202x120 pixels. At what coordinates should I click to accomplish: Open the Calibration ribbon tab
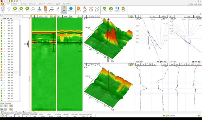click(x=42, y=4)
